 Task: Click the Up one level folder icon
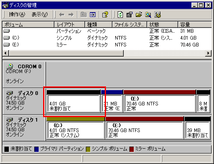(x=83, y=15)
